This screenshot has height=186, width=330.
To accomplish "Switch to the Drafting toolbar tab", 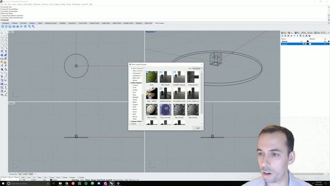I will pos(139,23).
